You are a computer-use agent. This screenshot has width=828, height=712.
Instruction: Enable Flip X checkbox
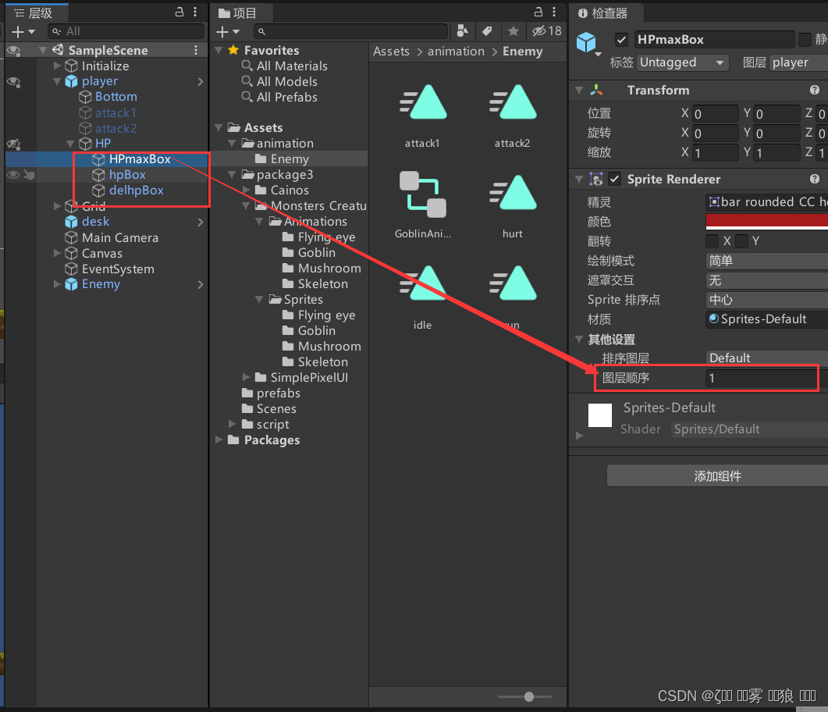click(x=712, y=241)
